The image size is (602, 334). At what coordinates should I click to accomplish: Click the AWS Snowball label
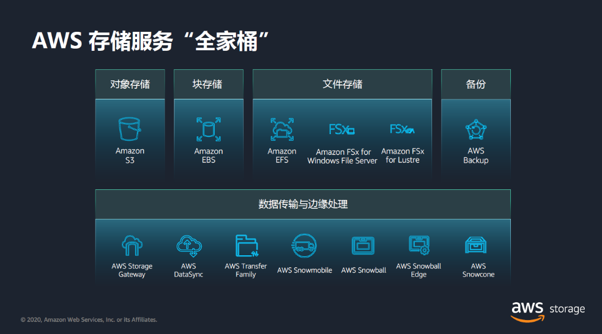coord(363,270)
